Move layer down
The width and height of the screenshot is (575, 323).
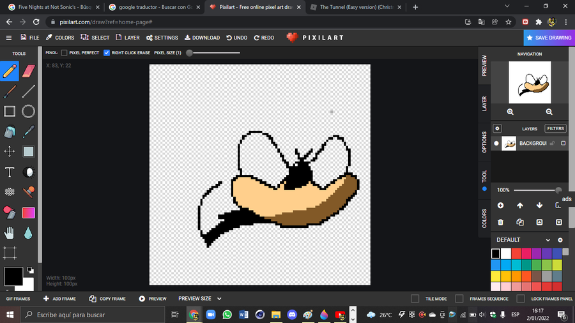coord(539,206)
